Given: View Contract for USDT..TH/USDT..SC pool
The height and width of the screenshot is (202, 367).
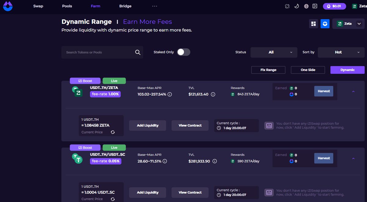Looking at the screenshot, I should click(x=190, y=193).
